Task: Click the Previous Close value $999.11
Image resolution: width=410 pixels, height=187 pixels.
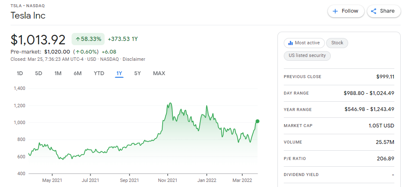Action: coord(385,77)
